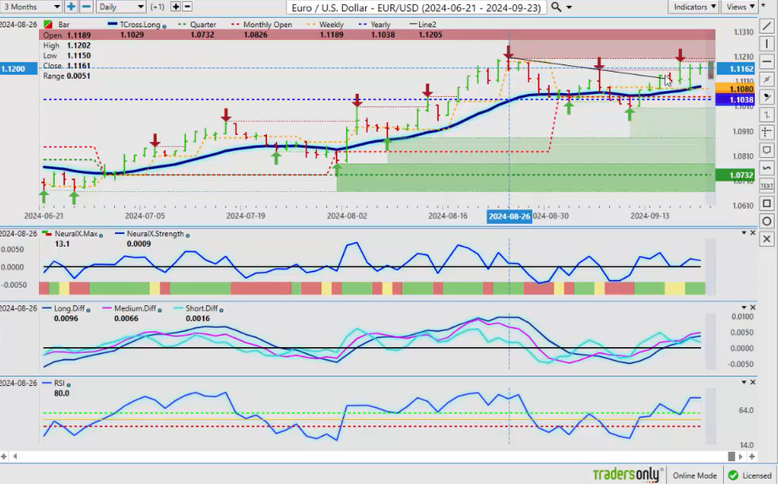This screenshot has height=484, width=778.
Task: Open NeuralX.Strength settings dot
Action: tap(188, 235)
